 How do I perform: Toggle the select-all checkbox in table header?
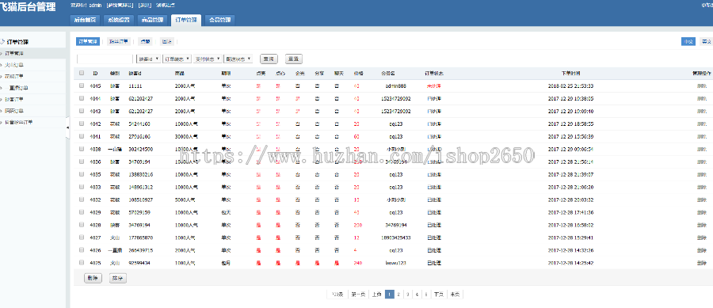(x=82, y=73)
